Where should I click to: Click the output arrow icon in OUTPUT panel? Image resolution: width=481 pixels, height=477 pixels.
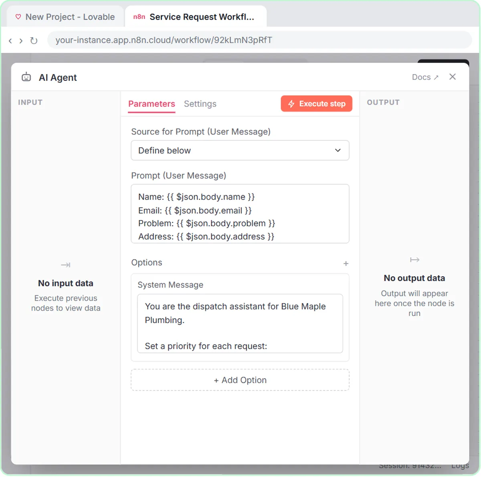pyautogui.click(x=414, y=260)
